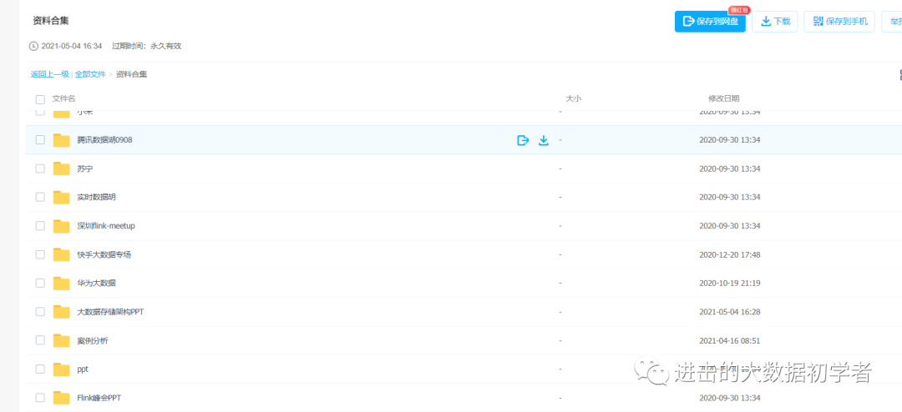Click the folder icon beside 腾讯数据湖0908

[x=62, y=139]
